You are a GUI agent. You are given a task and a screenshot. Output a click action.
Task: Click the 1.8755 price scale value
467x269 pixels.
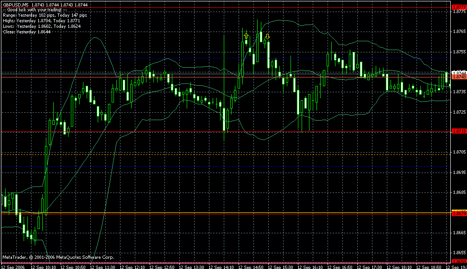click(x=459, y=52)
